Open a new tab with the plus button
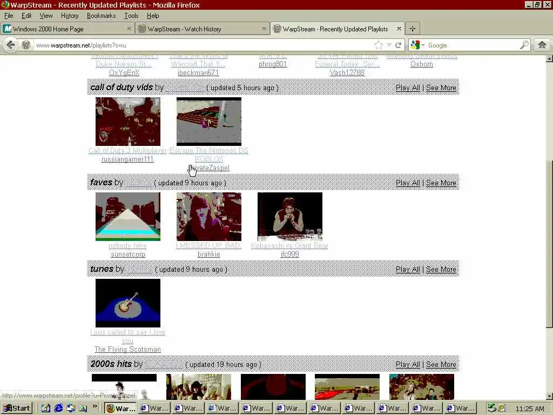The height and width of the screenshot is (415, 553). coord(412,29)
